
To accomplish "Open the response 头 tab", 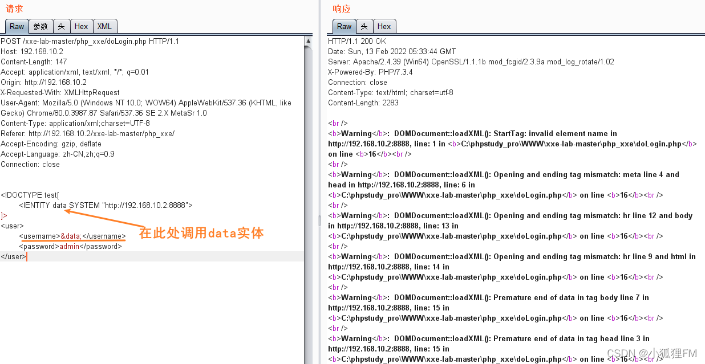I will [x=364, y=26].
